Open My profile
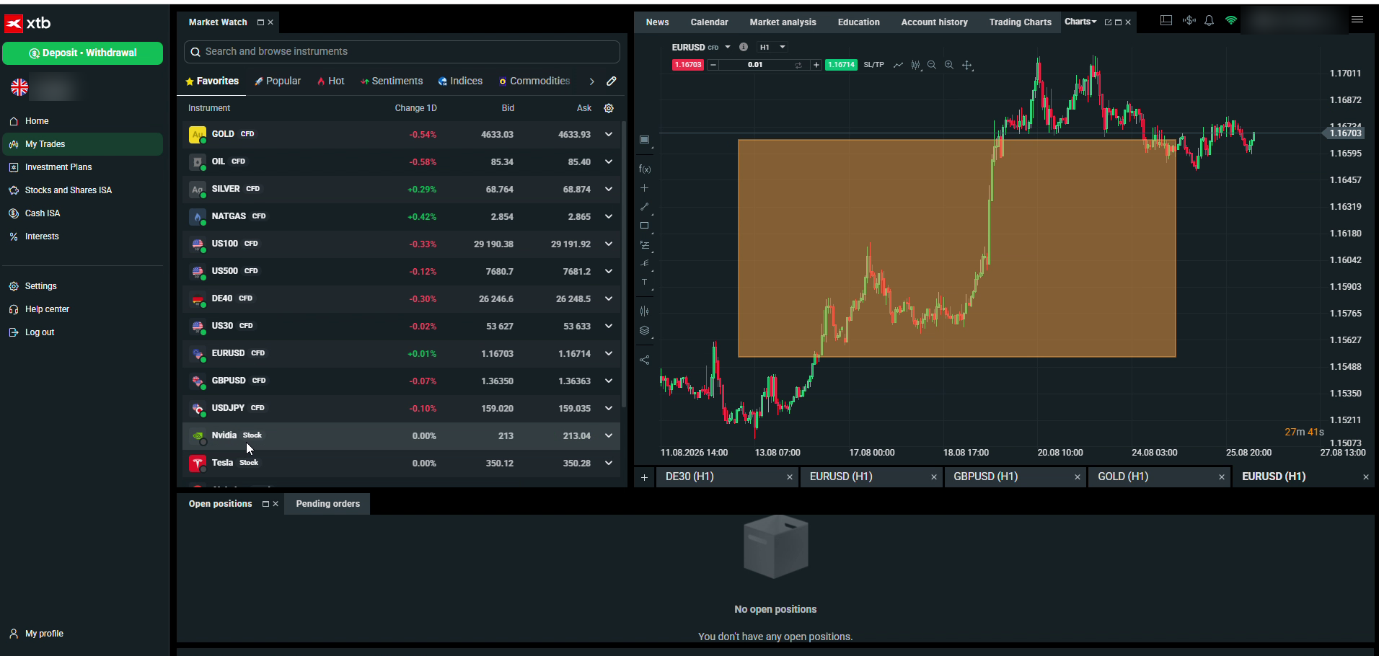The height and width of the screenshot is (656, 1379). (43, 634)
